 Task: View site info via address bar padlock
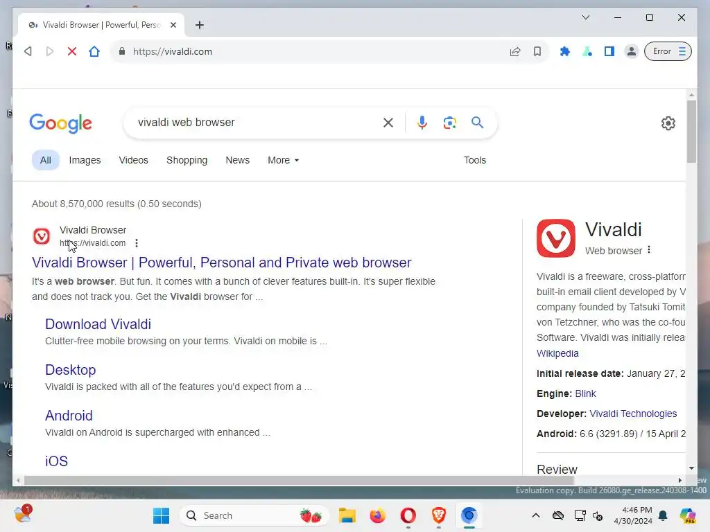click(122, 51)
